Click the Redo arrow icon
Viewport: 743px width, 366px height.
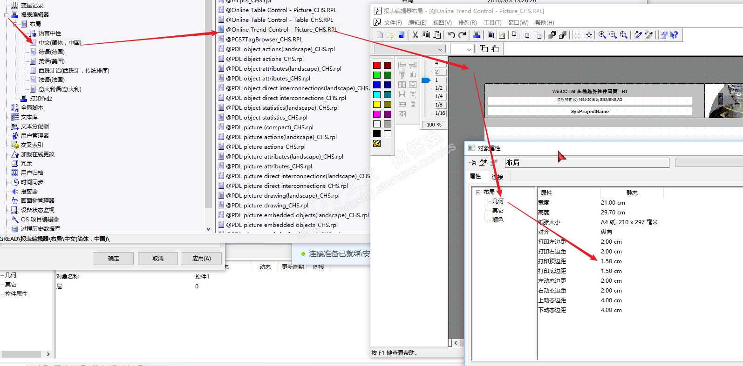tap(462, 35)
